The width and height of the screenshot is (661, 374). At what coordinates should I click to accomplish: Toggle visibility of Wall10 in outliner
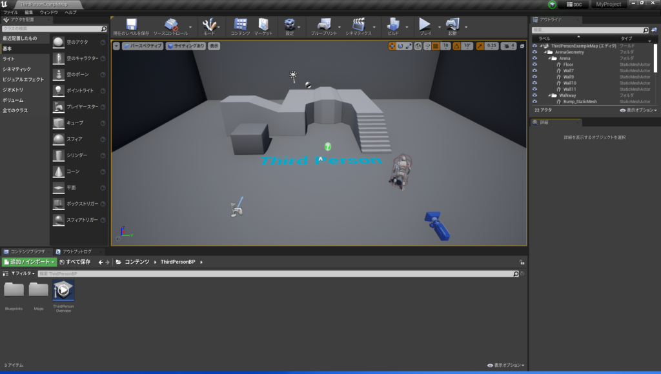pos(534,83)
